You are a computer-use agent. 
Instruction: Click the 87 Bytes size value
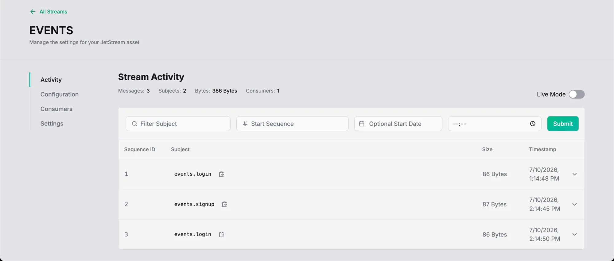[x=494, y=204]
